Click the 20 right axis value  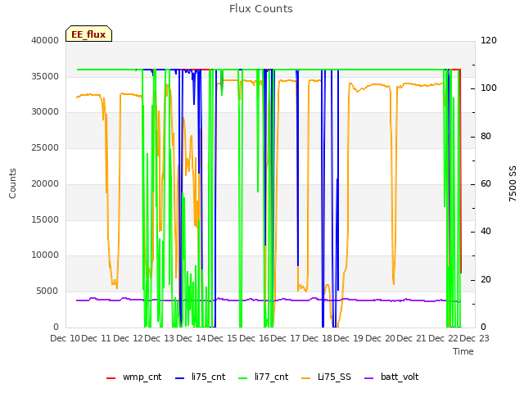click(x=486, y=279)
